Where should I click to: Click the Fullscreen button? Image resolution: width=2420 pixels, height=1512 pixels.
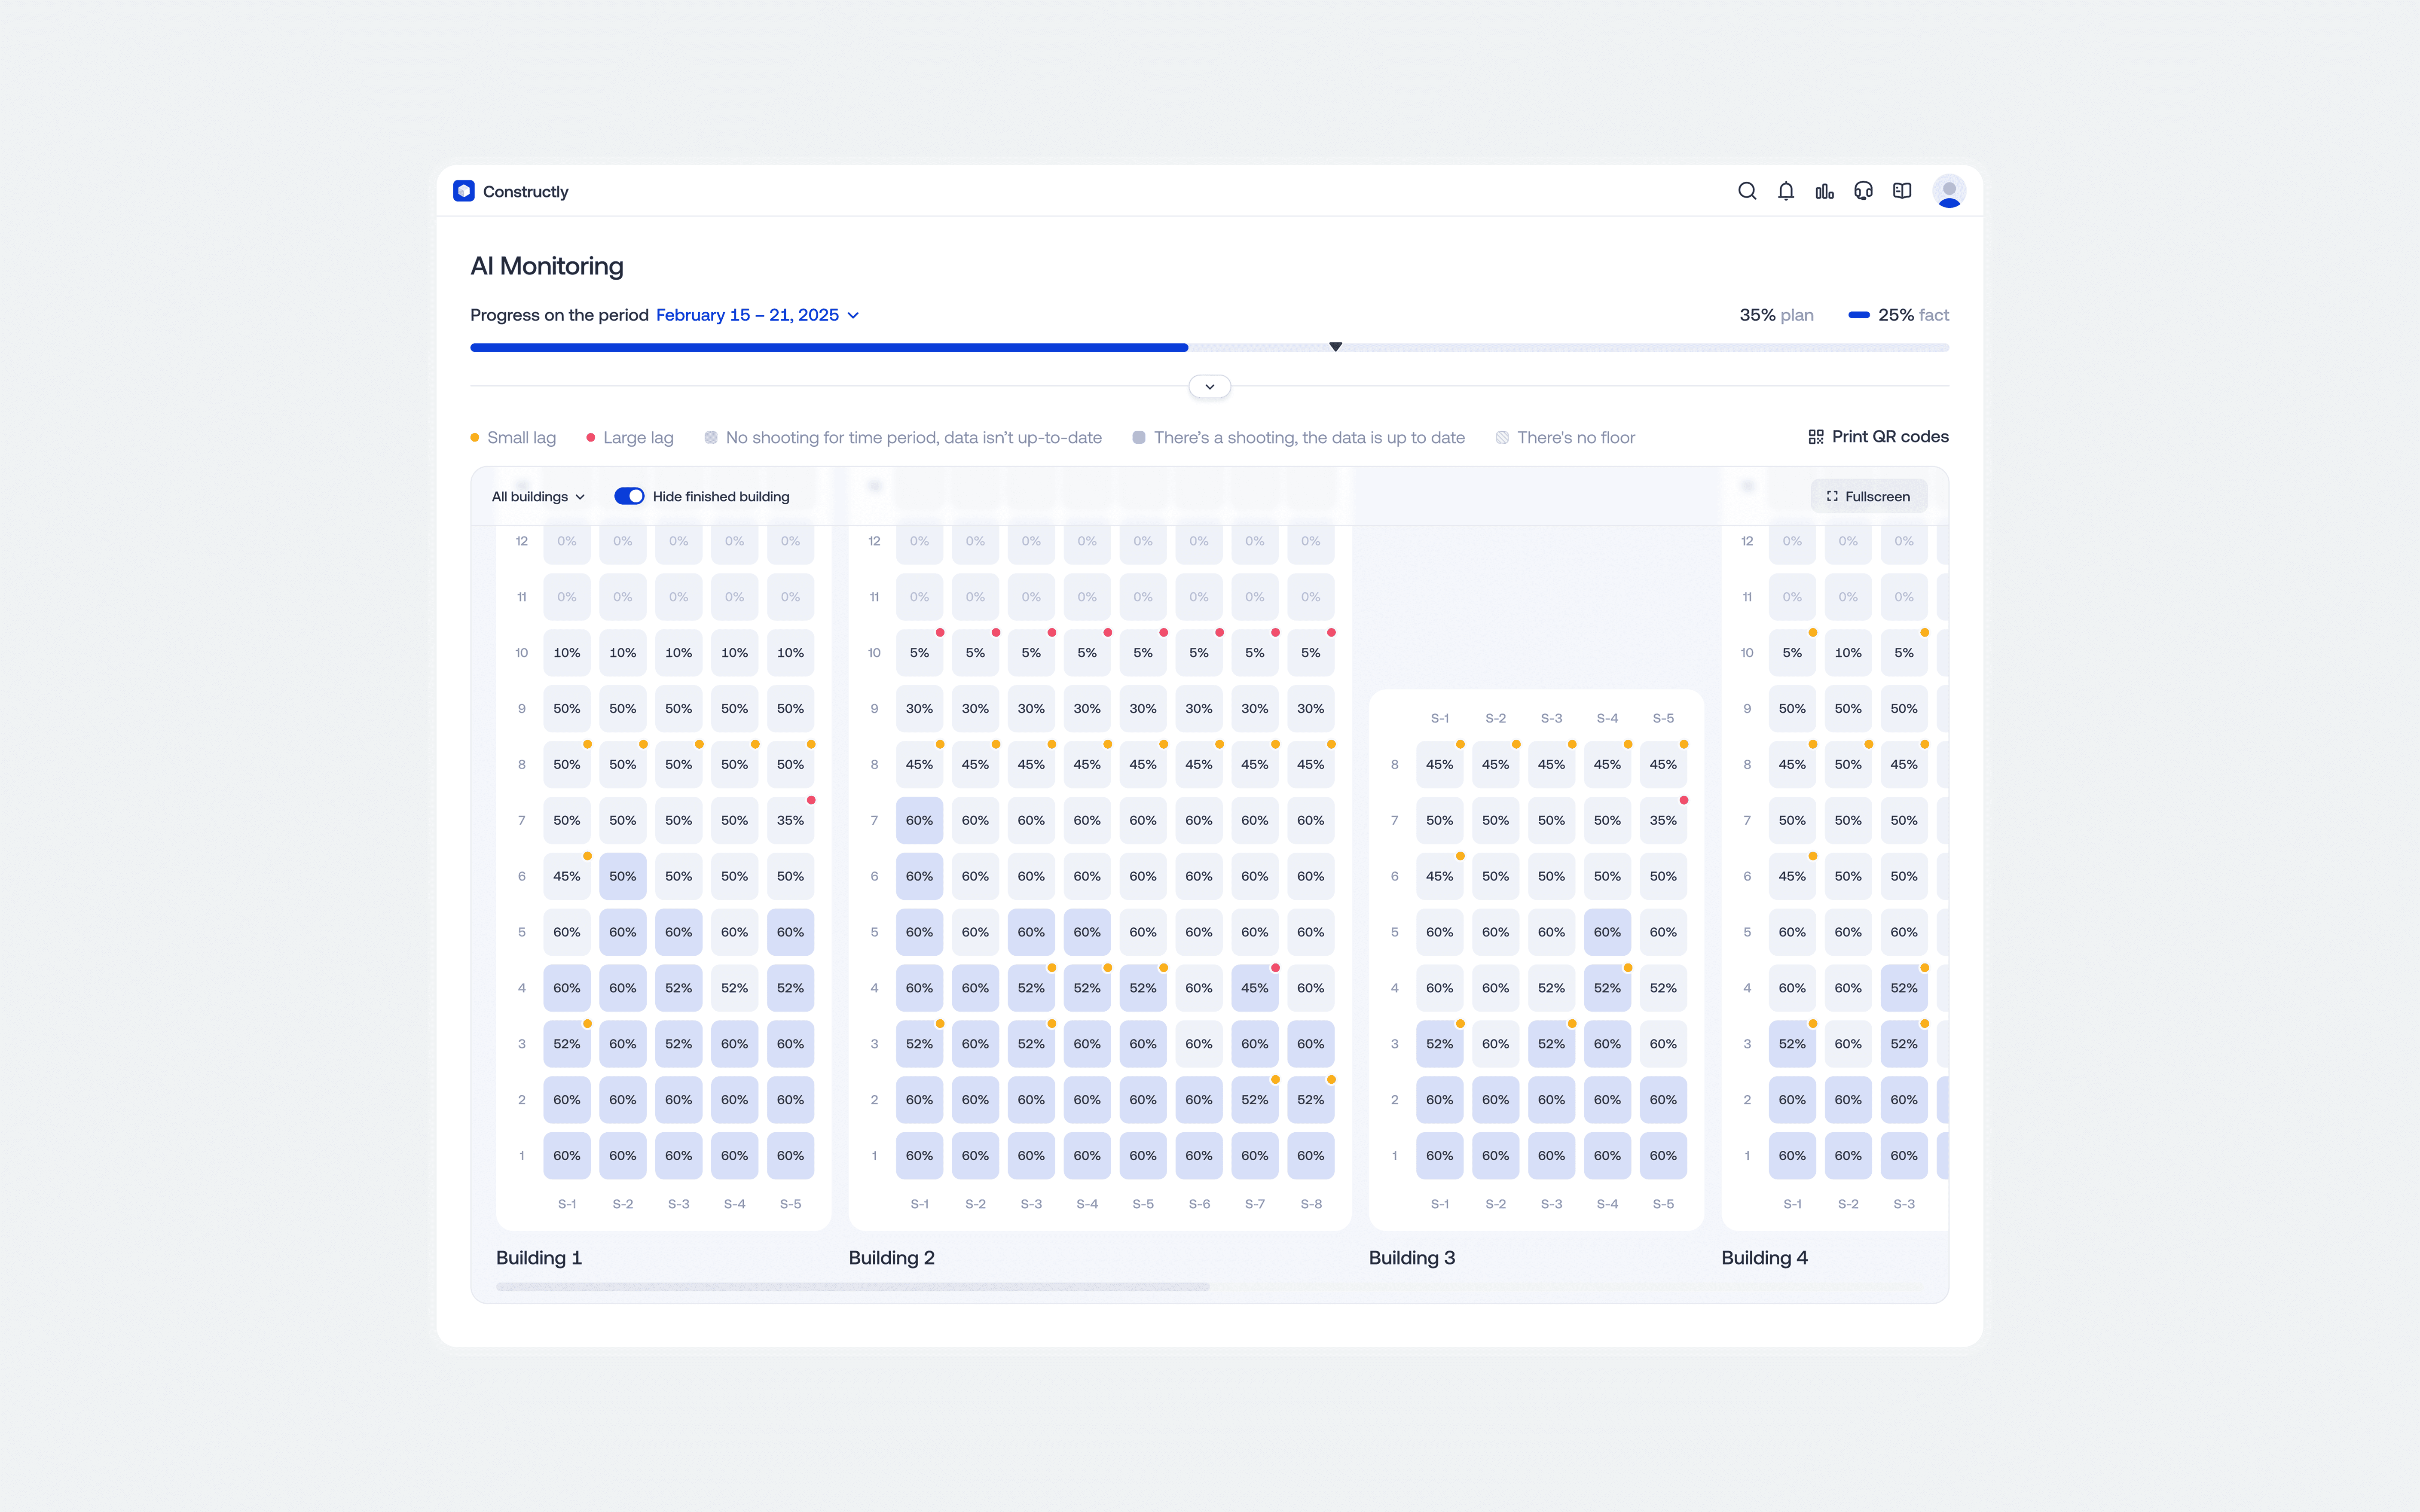(x=1868, y=497)
